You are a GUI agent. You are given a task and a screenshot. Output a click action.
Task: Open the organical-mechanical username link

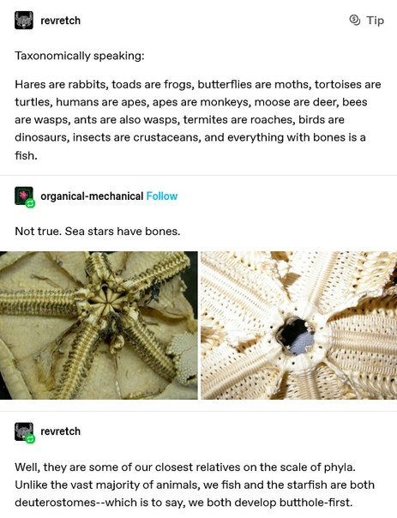pyautogui.click(x=92, y=196)
